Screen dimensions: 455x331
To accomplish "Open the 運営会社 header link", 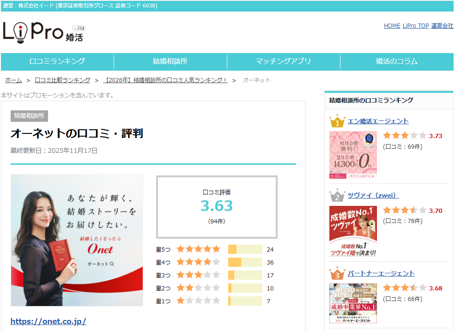I will coord(442,26).
